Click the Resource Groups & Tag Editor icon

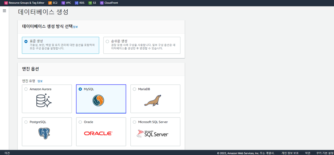6,3
